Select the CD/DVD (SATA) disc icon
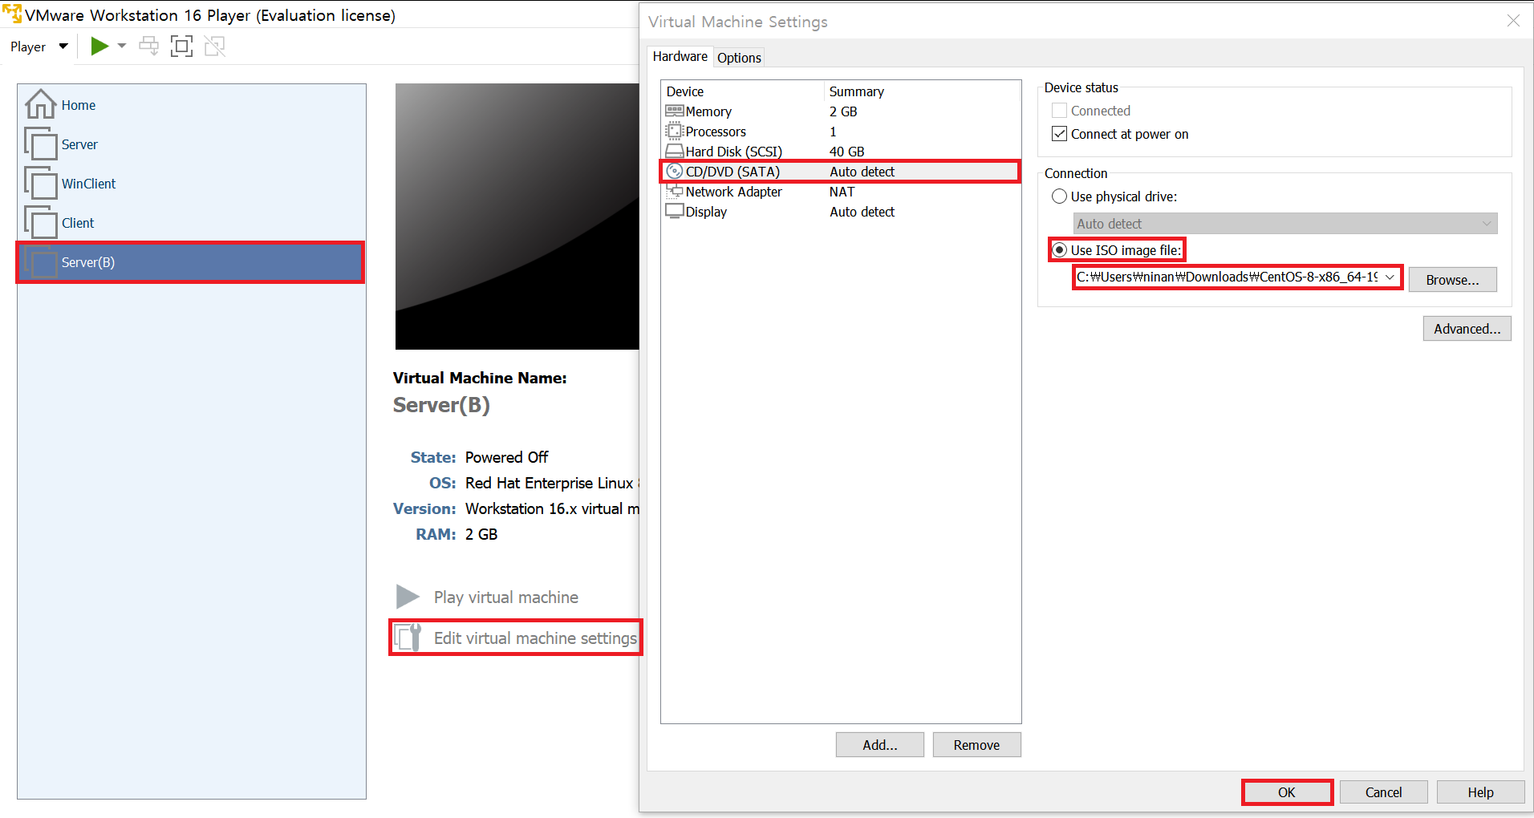The height and width of the screenshot is (818, 1534). (674, 172)
